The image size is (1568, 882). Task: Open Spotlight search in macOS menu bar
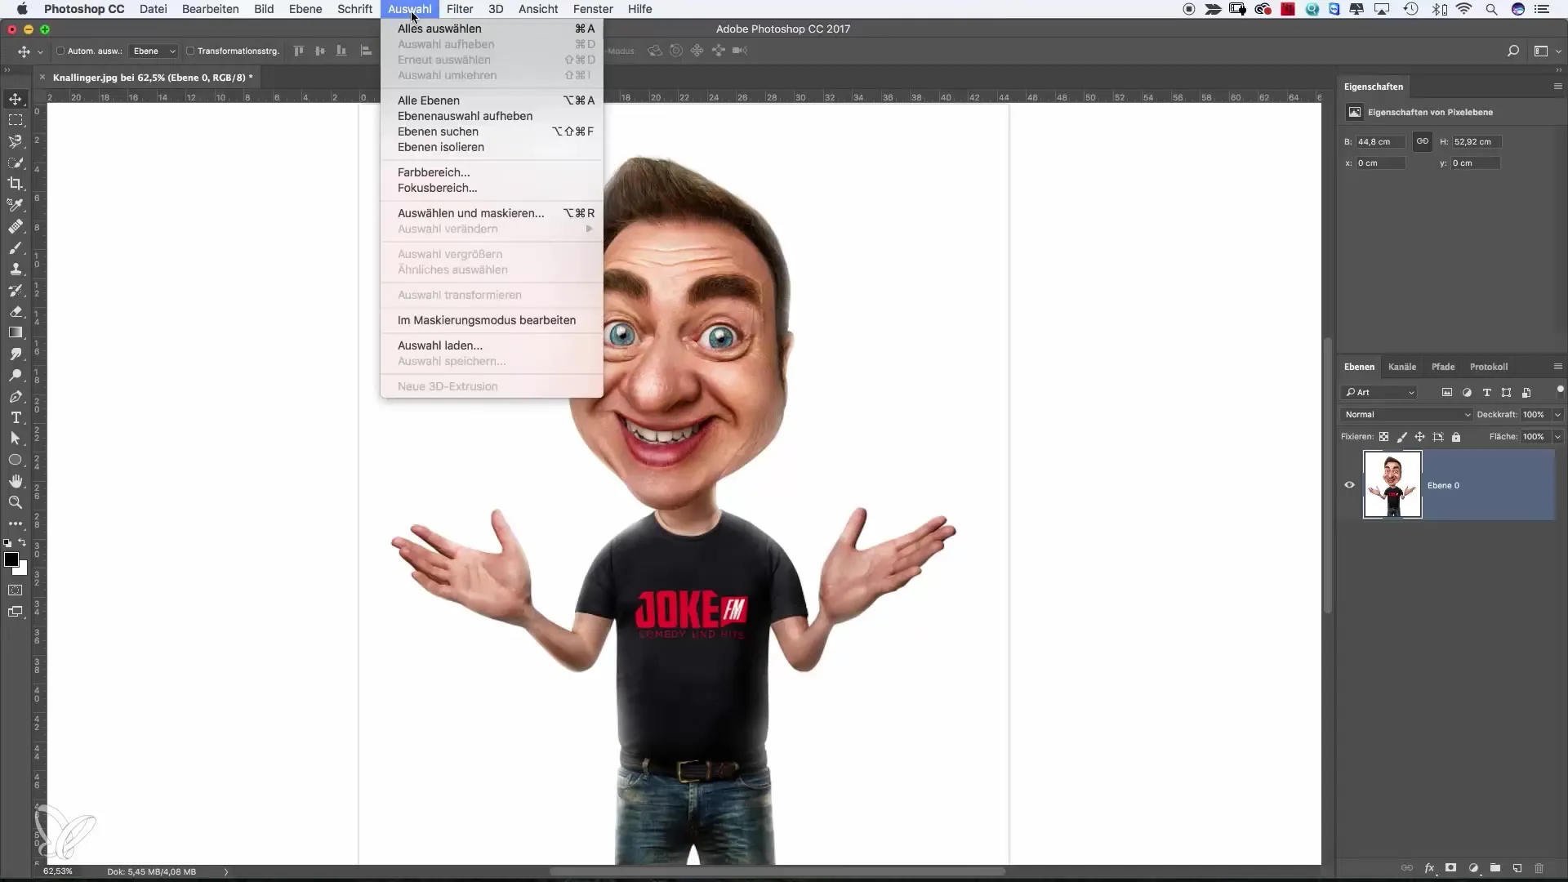click(x=1491, y=9)
